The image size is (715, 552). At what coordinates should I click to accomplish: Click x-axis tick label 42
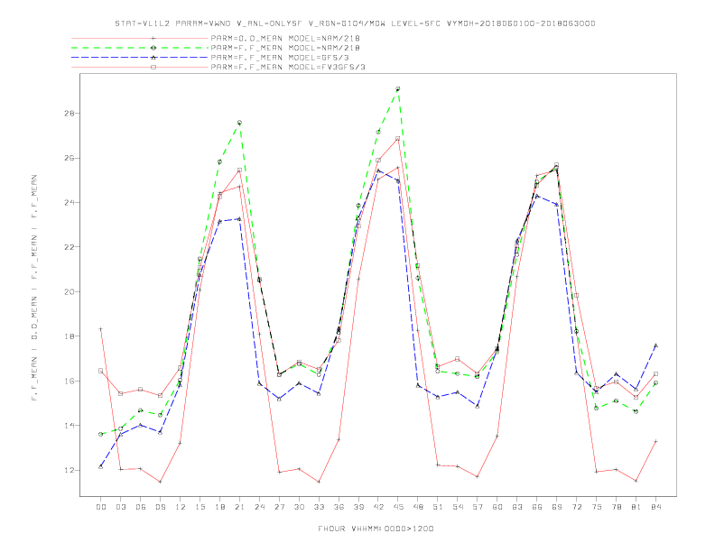point(378,507)
